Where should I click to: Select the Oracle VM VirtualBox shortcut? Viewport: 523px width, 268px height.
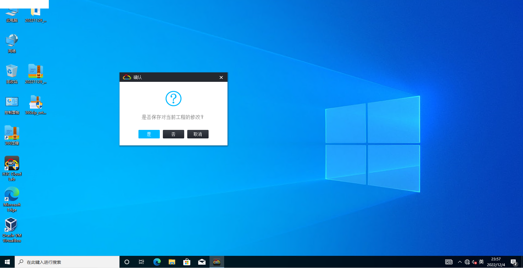point(12,230)
